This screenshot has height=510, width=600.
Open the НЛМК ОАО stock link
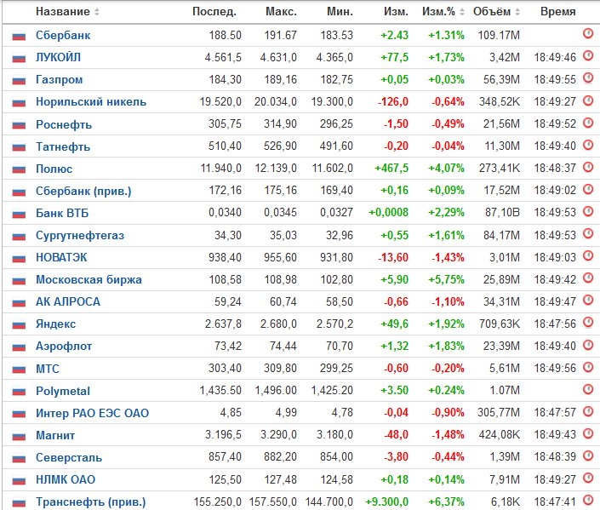66,479
